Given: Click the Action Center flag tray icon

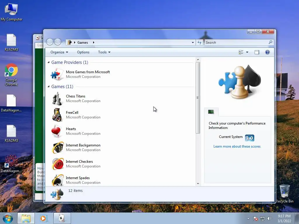Looking at the screenshot, I should point(255,218).
